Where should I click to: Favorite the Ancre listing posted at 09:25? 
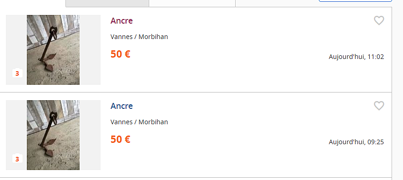coord(379,106)
